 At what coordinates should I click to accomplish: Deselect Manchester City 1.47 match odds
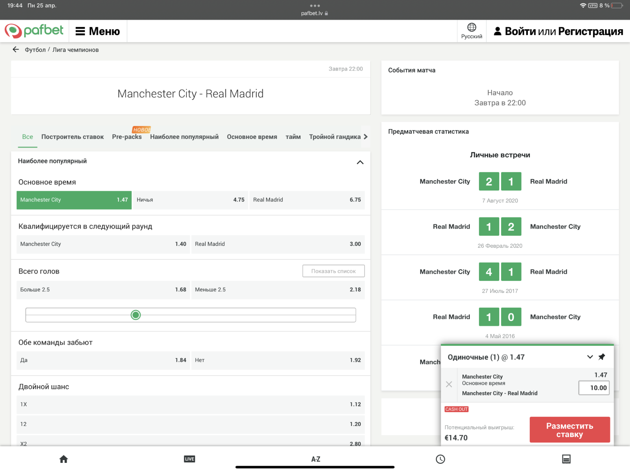pos(74,200)
